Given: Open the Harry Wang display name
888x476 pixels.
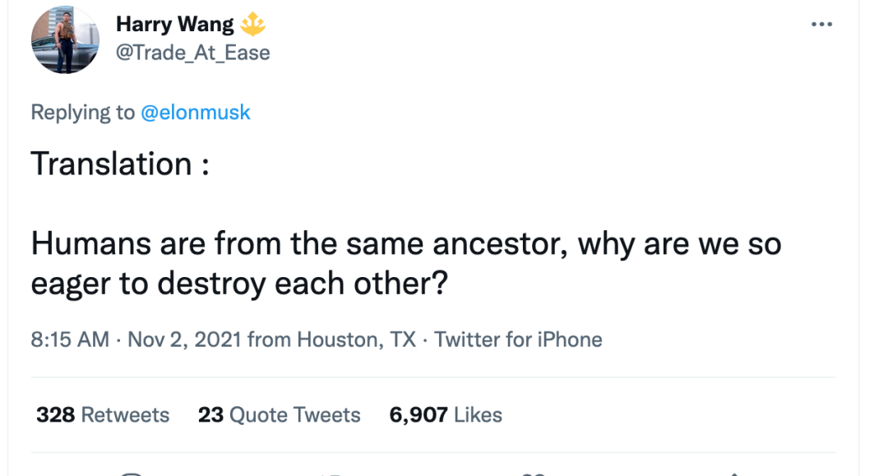Looking at the screenshot, I should [174, 25].
